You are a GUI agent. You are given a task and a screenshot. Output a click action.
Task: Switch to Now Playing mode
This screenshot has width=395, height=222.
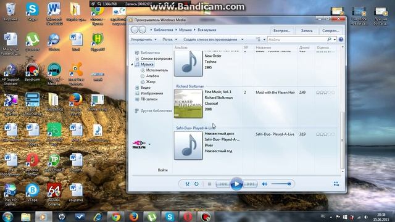(336, 184)
